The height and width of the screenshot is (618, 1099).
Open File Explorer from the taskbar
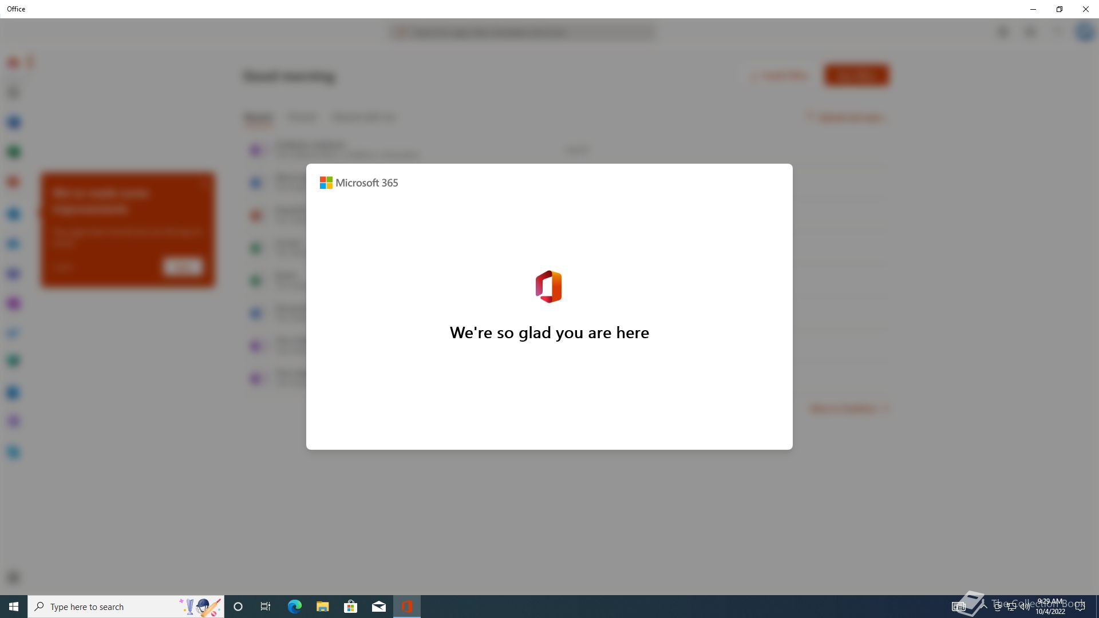(322, 607)
